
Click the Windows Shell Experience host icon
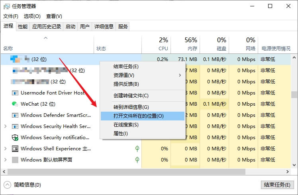[15, 149]
